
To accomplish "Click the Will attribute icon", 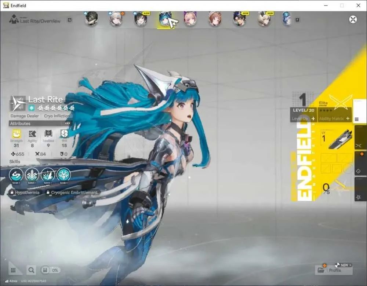I will click(x=64, y=134).
